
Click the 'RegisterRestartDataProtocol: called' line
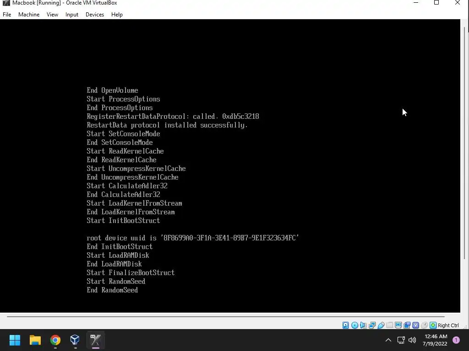coord(173,117)
